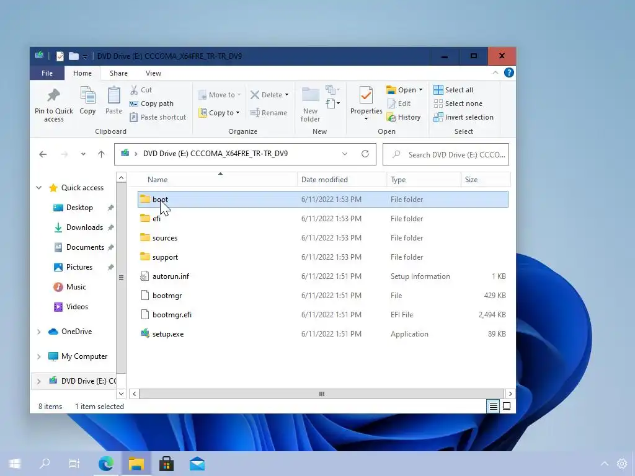
Task: Click the horizontal scrollbar thumb
Action: click(x=322, y=394)
